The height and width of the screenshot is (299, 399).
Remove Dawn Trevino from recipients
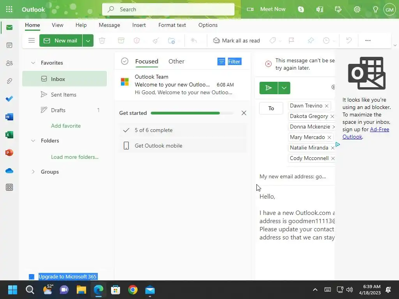[x=327, y=106]
